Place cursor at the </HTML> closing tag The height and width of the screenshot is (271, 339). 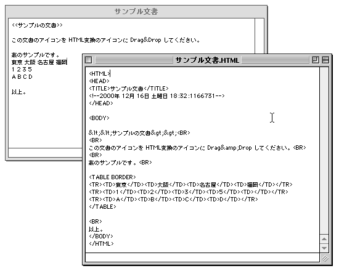click(x=101, y=244)
